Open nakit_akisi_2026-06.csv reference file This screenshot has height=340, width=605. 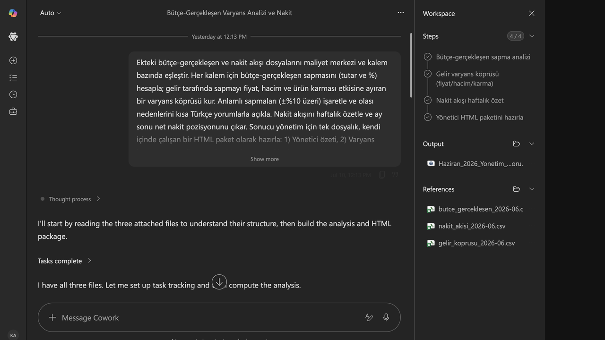pyautogui.click(x=472, y=226)
